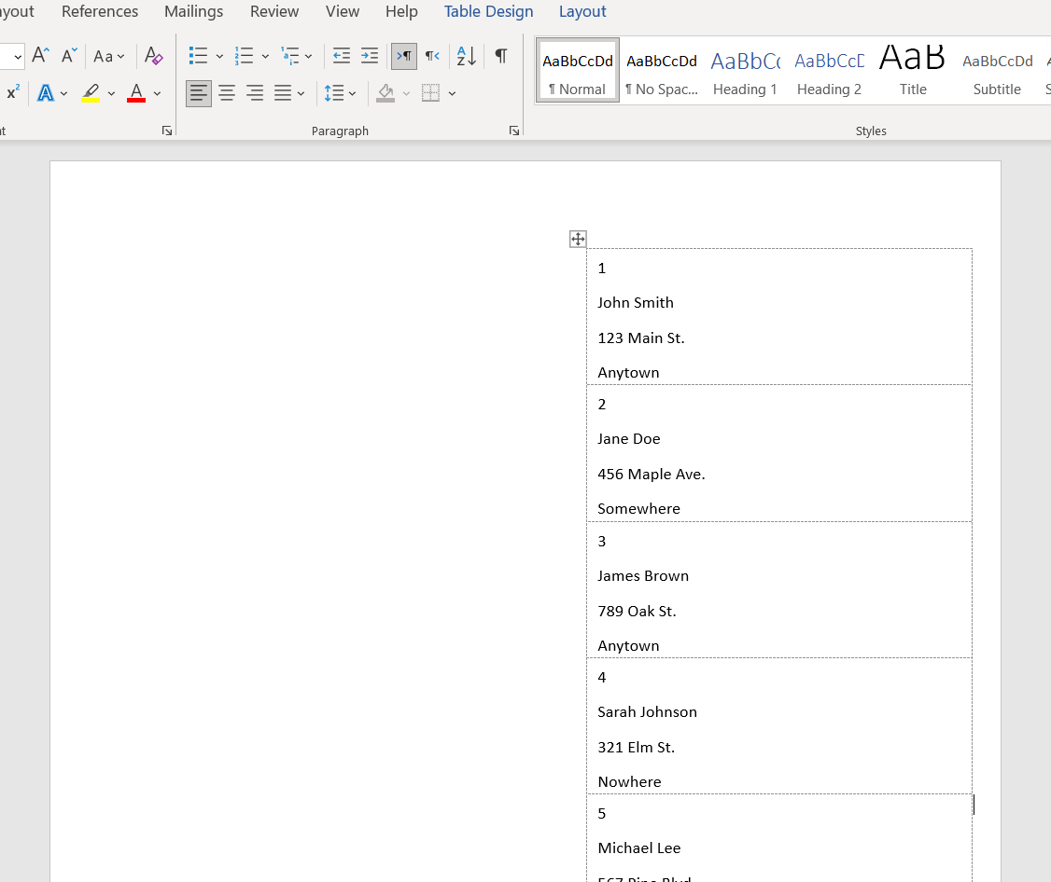Increase the paragraph indent
1051x882 pixels.
tap(369, 56)
